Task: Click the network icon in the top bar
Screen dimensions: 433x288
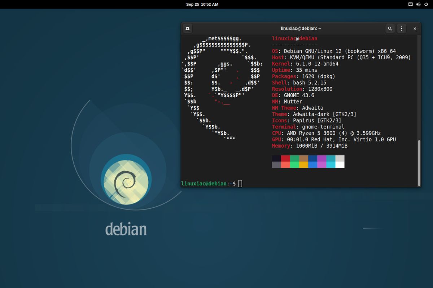Action: click(x=410, y=4)
